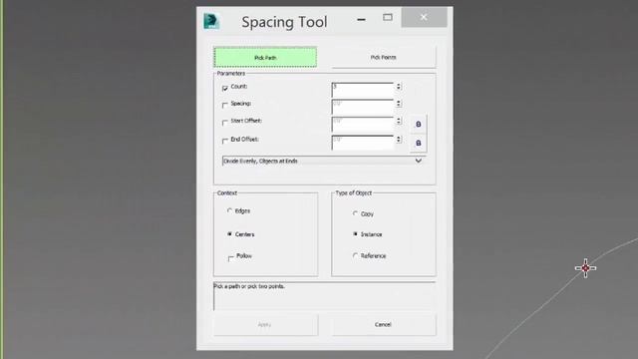Close the Spacing Tool dialog
This screenshot has height=359, width=638.
pos(424,18)
